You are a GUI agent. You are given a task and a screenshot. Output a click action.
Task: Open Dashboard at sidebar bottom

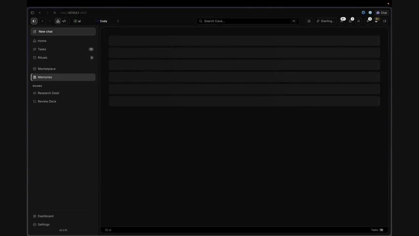click(63, 216)
